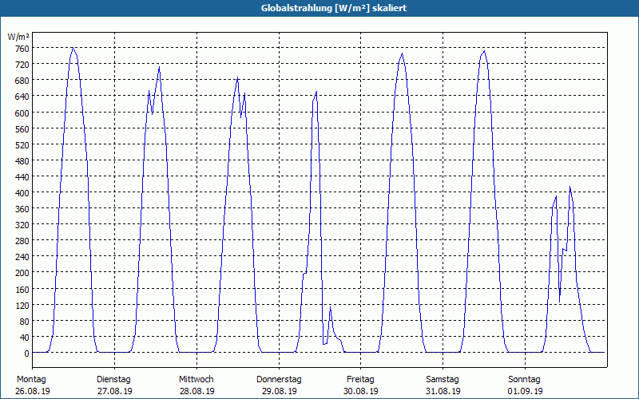The height and width of the screenshot is (399, 639).
Task: Click the '01.09.19' date label
Action: [x=525, y=391]
